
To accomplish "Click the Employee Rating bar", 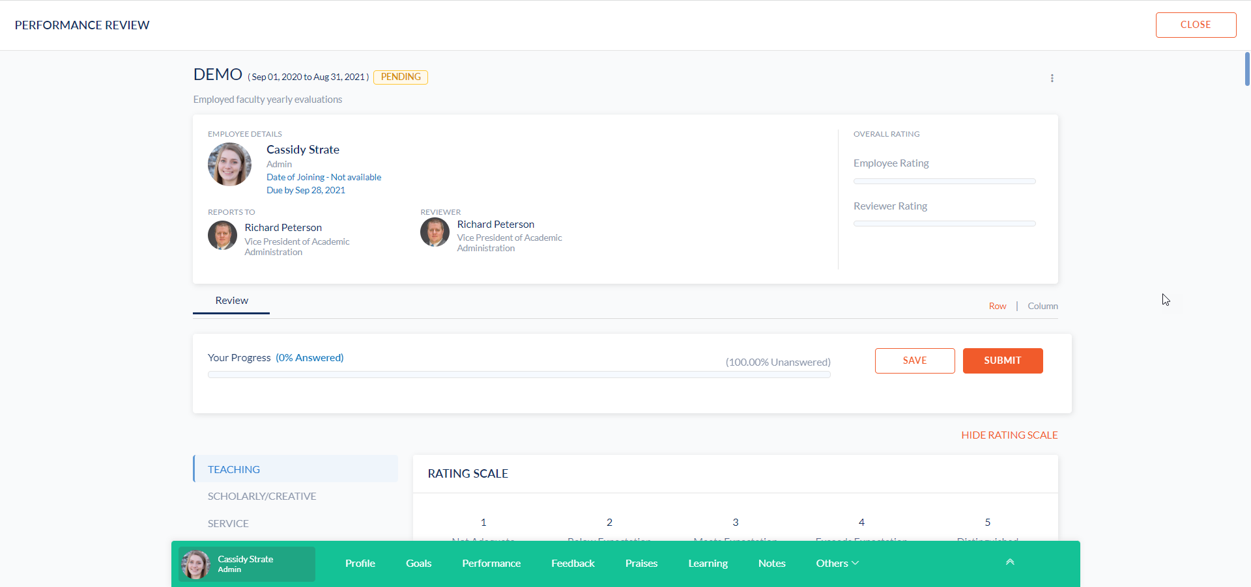I will click(944, 181).
